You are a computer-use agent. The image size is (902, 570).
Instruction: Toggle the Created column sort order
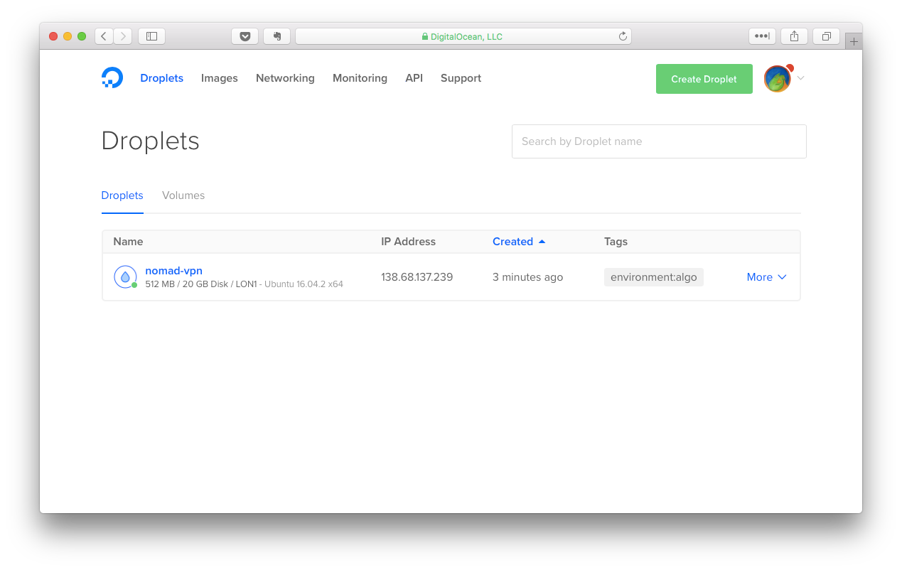click(519, 241)
